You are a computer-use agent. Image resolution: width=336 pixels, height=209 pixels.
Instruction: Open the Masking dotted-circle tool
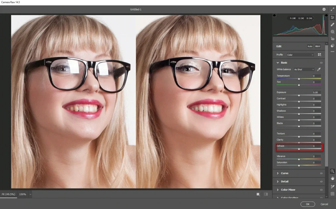332,32
